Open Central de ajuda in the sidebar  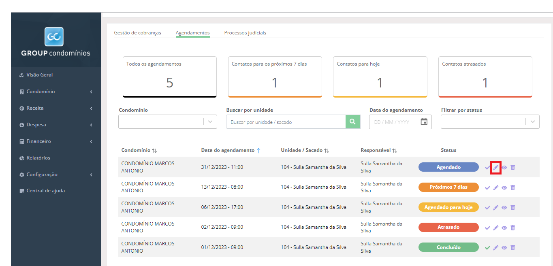click(x=45, y=191)
